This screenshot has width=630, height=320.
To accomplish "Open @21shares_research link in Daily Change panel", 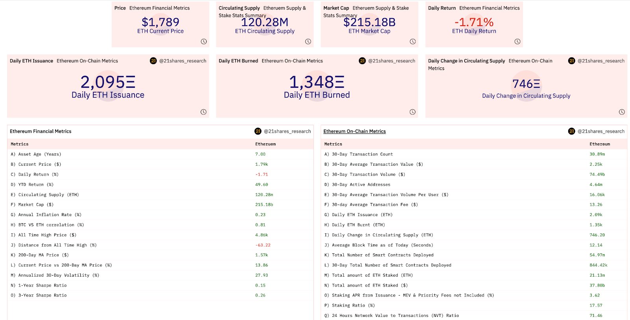I will tap(601, 61).
